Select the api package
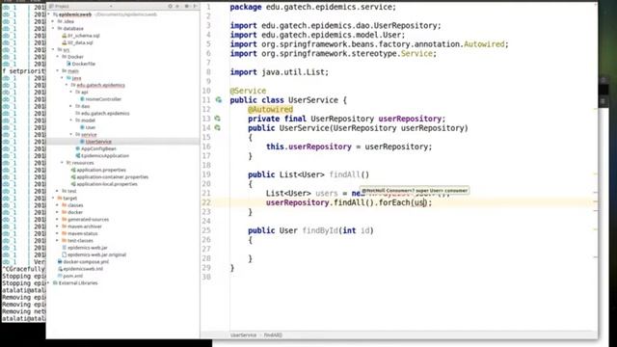This screenshot has width=617, height=347. pyautogui.click(x=85, y=93)
